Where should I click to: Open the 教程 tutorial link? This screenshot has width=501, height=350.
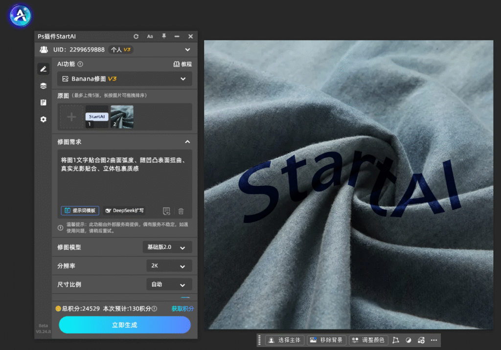pyautogui.click(x=182, y=64)
